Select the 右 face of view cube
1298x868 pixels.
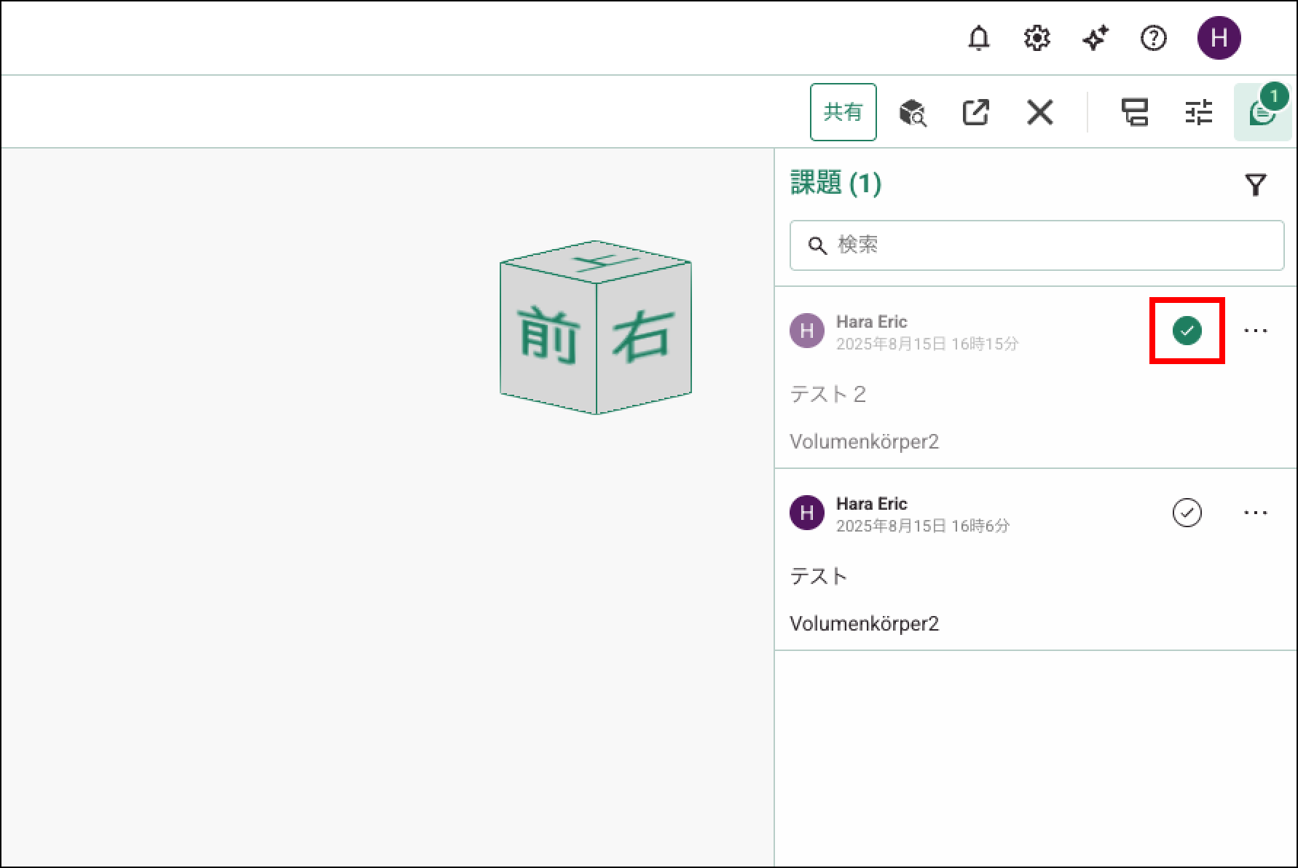pyautogui.click(x=643, y=336)
